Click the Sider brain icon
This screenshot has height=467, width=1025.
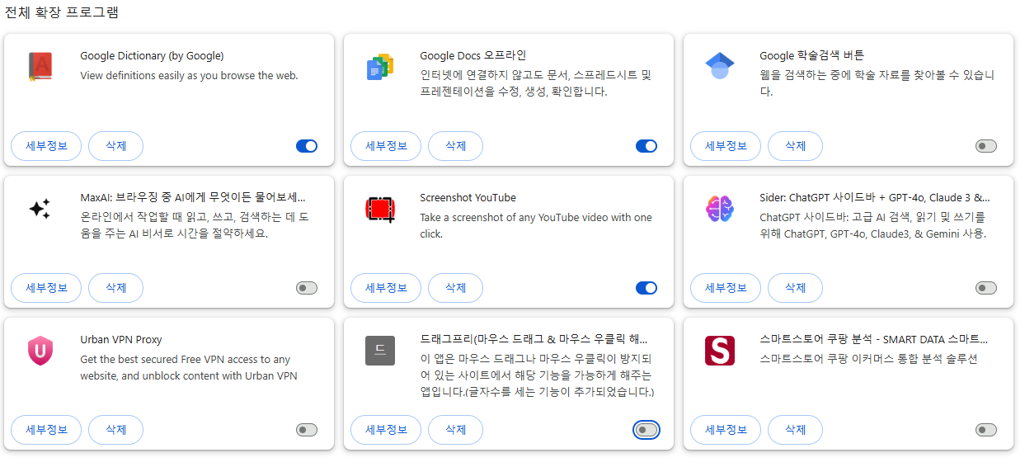point(720,209)
